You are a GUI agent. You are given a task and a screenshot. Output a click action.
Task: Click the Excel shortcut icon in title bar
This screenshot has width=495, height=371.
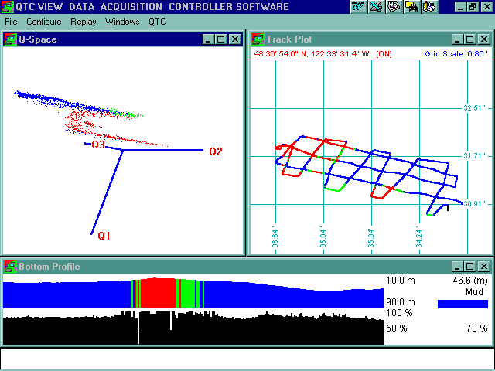[376, 7]
